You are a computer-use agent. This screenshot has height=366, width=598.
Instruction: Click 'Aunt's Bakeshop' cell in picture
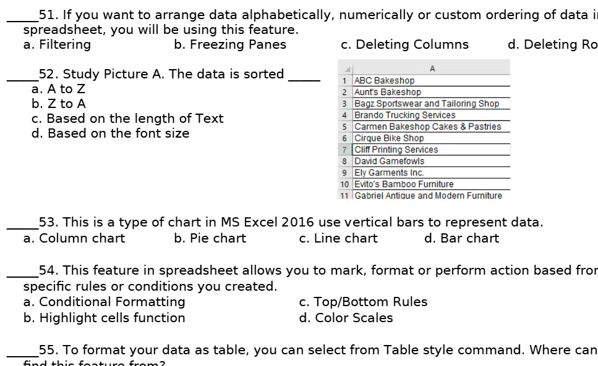tap(432, 92)
